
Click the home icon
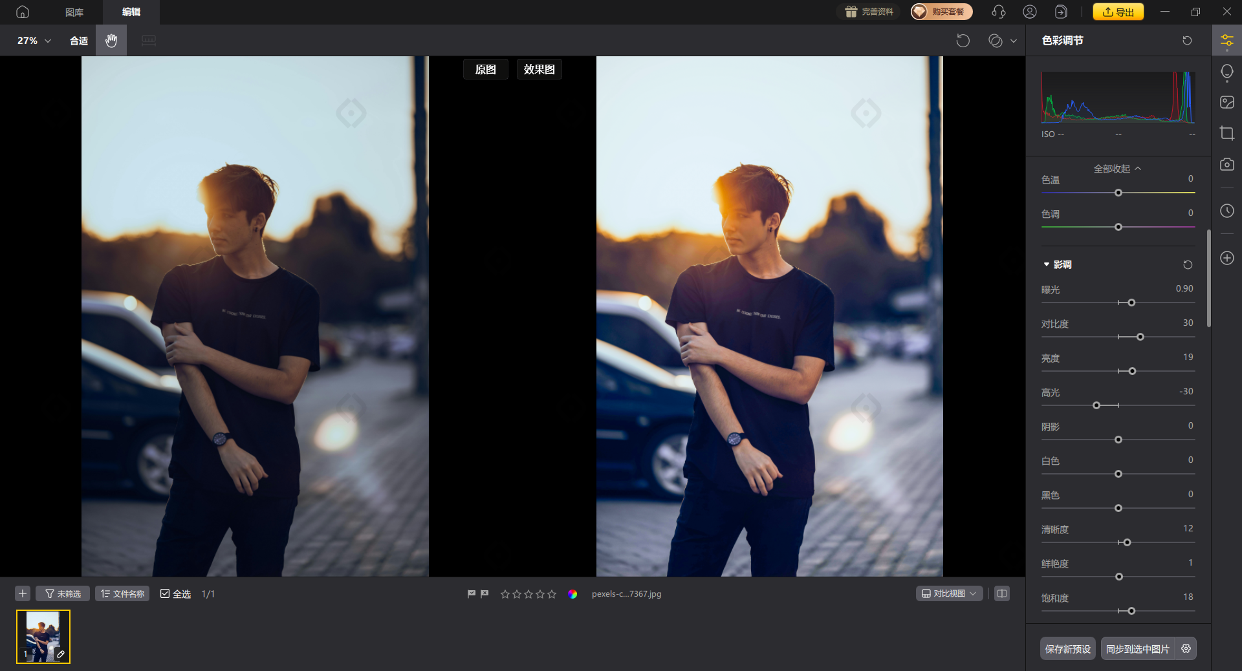(23, 12)
